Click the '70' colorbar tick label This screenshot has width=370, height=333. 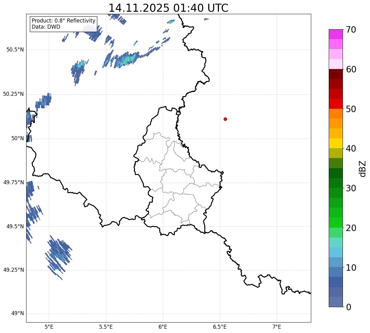(351, 30)
